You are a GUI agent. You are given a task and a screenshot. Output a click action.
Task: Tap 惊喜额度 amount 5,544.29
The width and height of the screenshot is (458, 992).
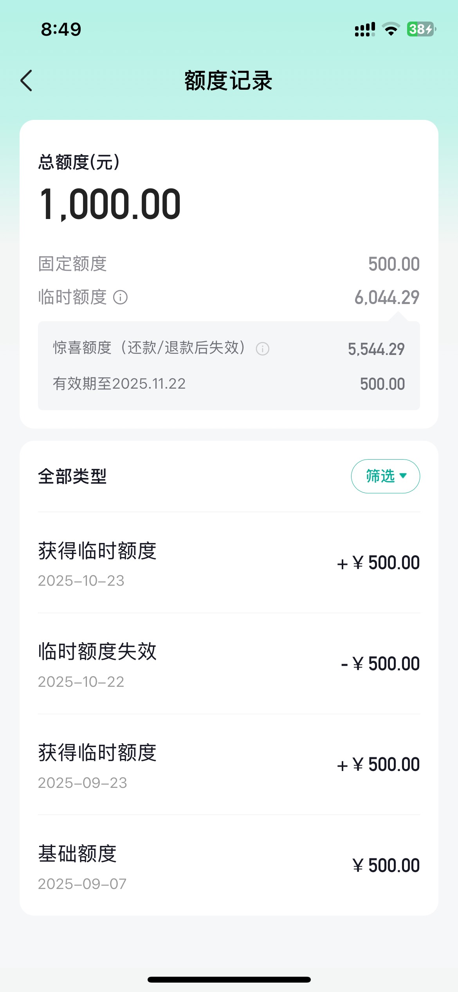tap(376, 349)
